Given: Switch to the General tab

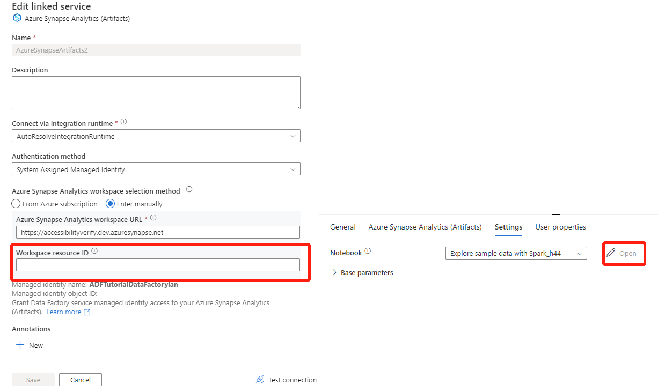Looking at the screenshot, I should coord(343,227).
